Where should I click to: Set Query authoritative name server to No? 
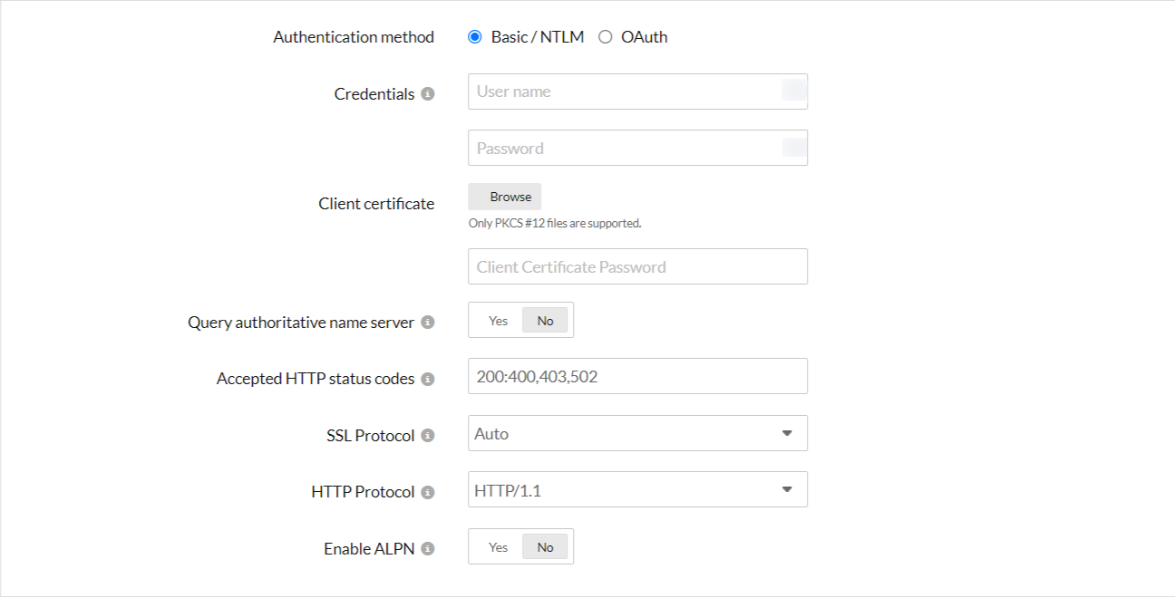[x=545, y=321]
